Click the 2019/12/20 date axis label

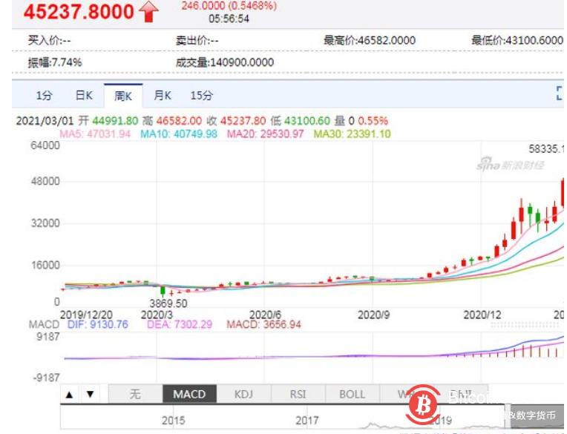click(86, 315)
